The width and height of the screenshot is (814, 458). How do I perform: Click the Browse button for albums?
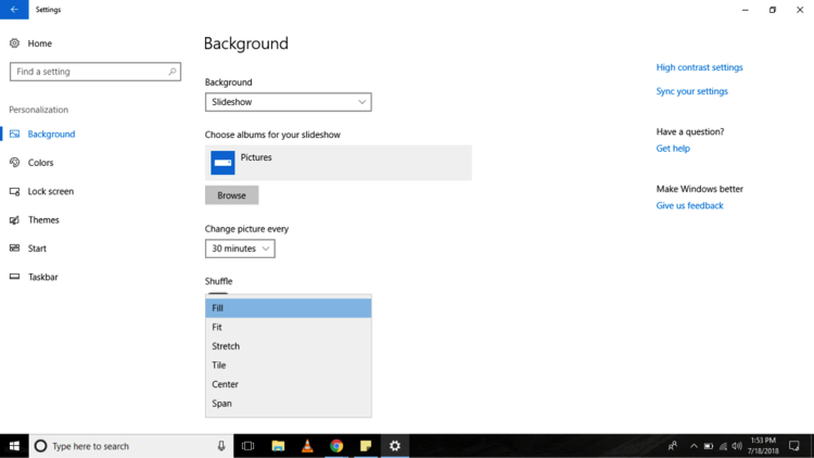pos(232,195)
